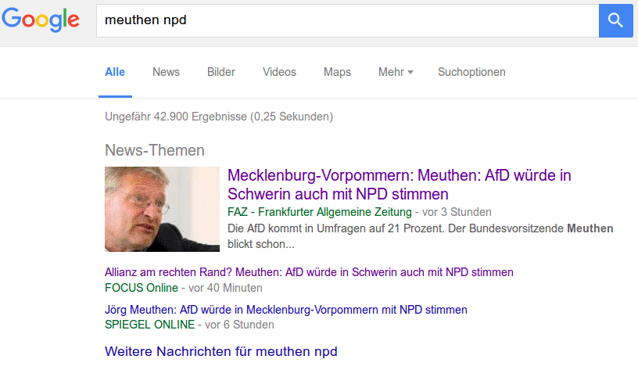638x370 pixels.
Task: Open the Allianz am rechten Rand article
Action: click(x=309, y=272)
